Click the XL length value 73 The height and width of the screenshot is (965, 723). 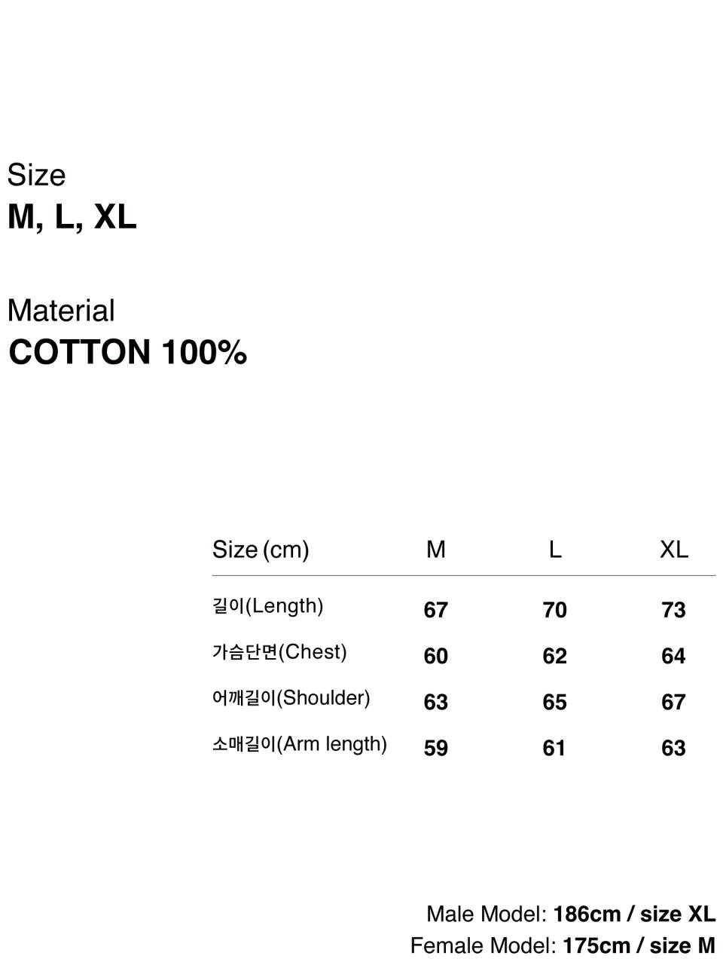(x=674, y=610)
